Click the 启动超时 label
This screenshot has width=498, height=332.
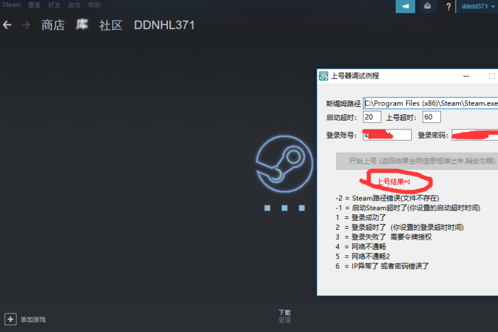click(341, 118)
